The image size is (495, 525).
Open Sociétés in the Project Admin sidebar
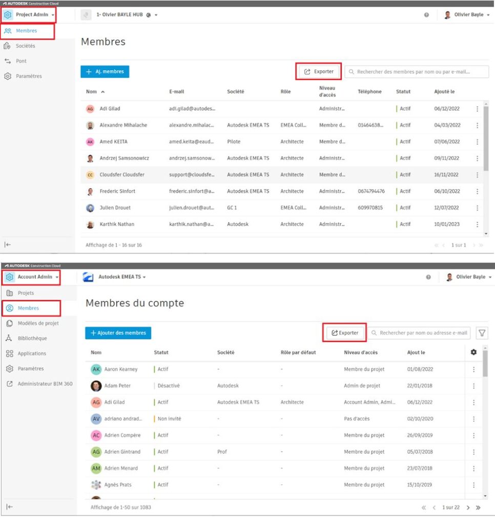click(x=25, y=46)
